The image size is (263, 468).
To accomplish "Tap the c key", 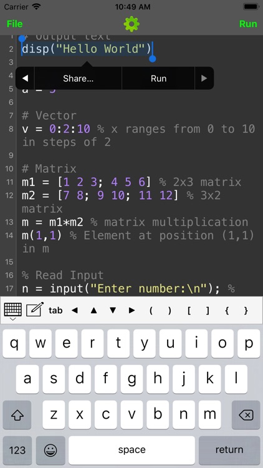I will click(x=105, y=415).
